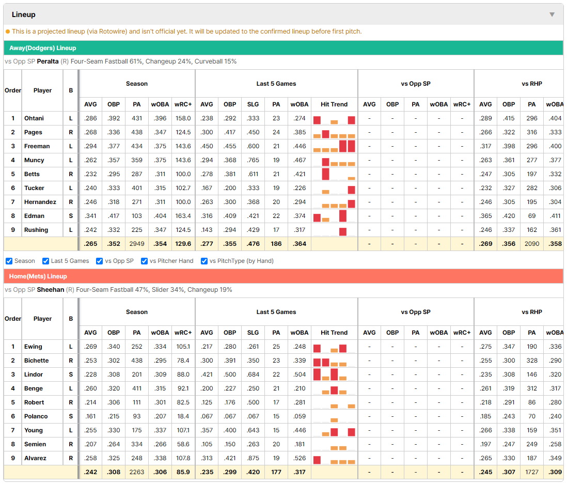Screen dimensions: 567x485
Task: Click Ohtani's hit trend chart
Action: 334,119
